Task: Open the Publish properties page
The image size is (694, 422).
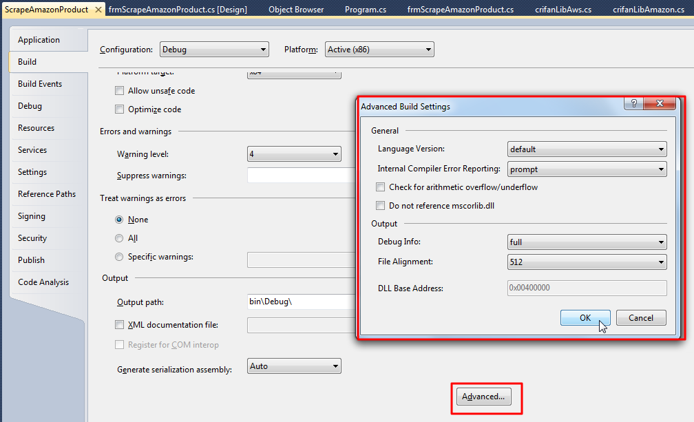Action: [48, 260]
